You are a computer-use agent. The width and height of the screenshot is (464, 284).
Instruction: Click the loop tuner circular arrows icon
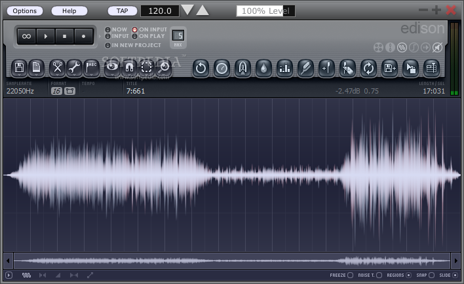click(x=369, y=69)
